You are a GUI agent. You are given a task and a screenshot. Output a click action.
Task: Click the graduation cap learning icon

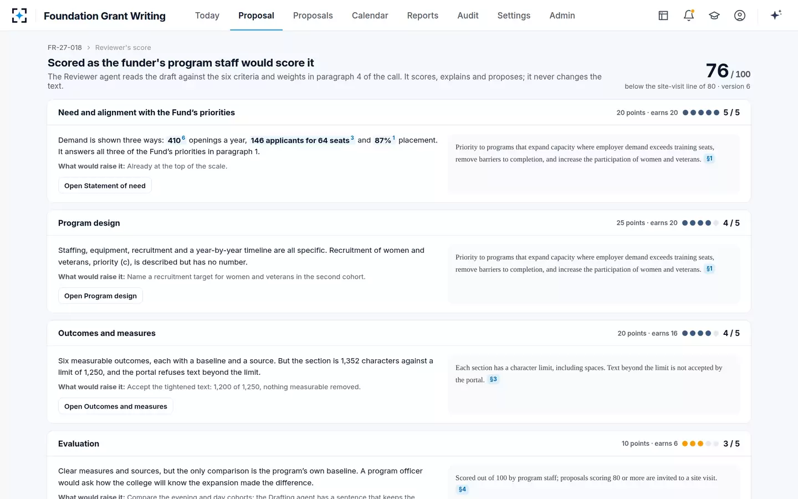coord(714,16)
